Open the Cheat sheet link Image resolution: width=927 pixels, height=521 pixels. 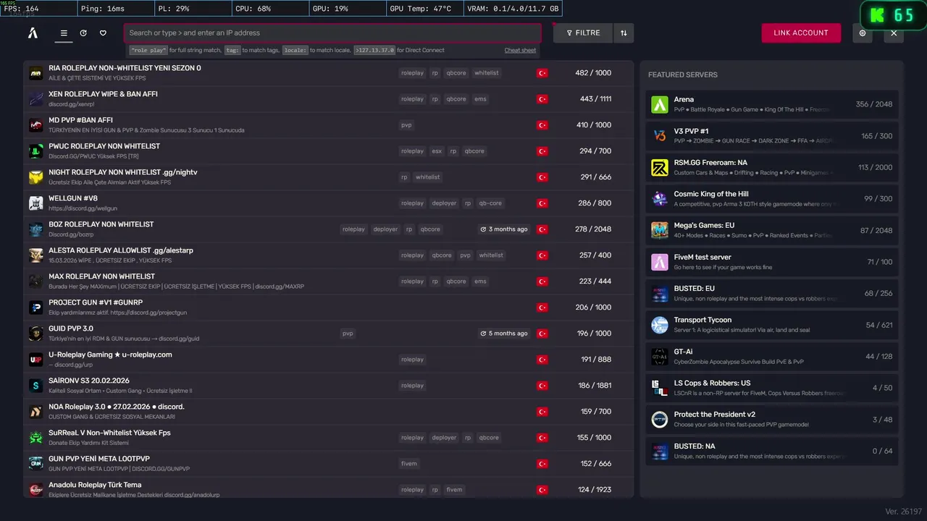[520, 51]
